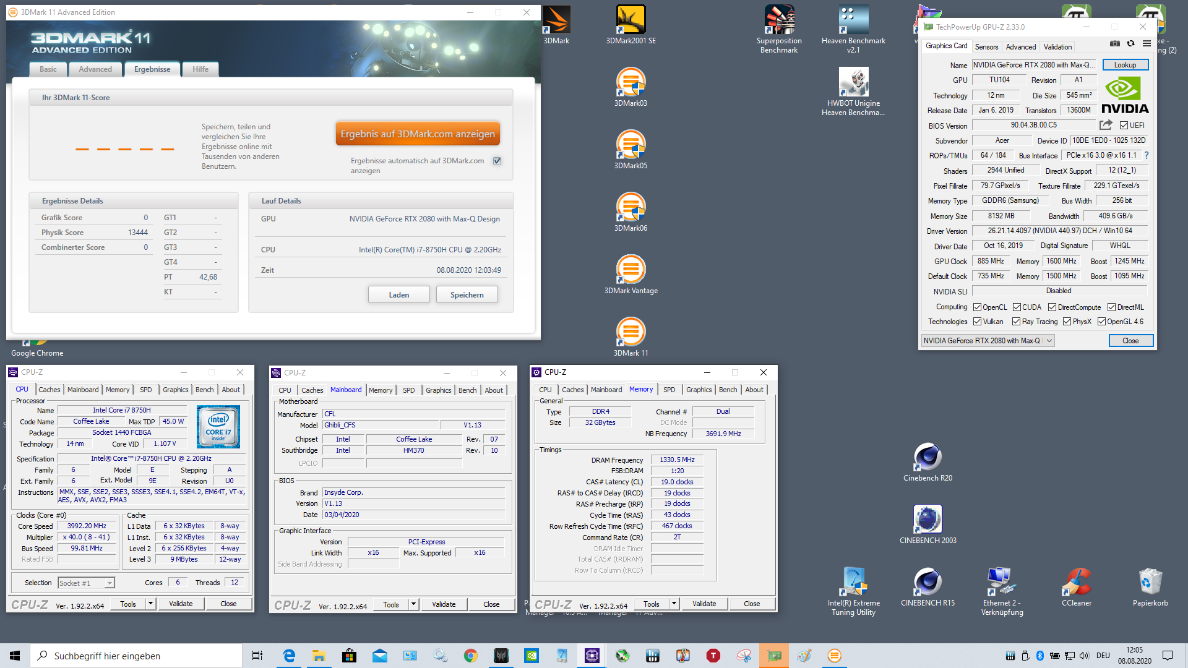Toggle DirectCompute checkbox in GPU-Z
The width and height of the screenshot is (1188, 668).
point(1052,307)
